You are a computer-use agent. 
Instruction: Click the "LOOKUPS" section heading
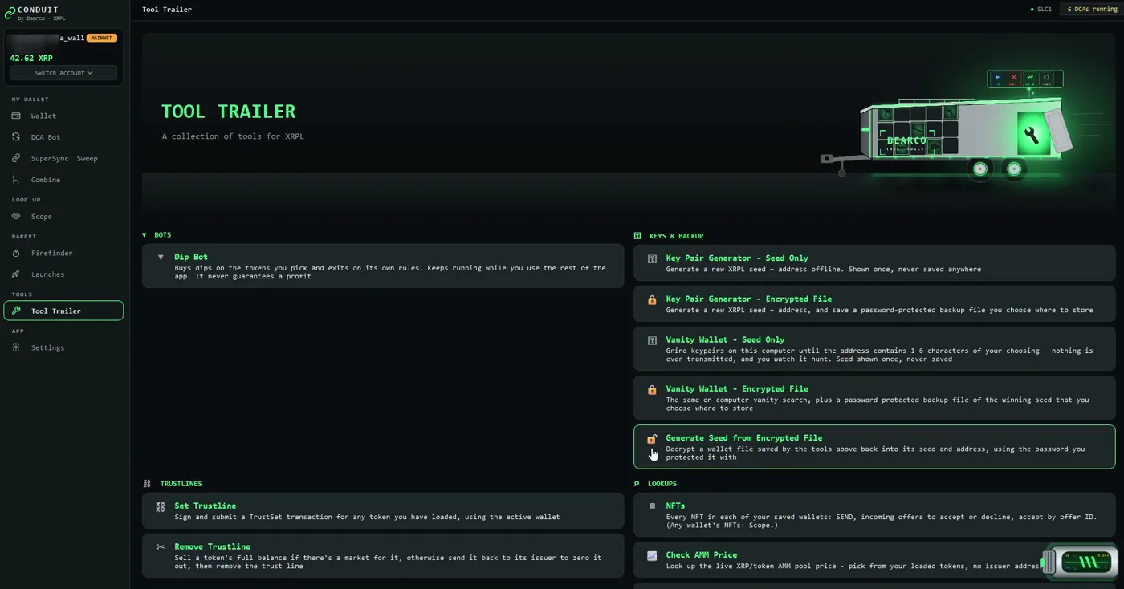click(x=663, y=484)
